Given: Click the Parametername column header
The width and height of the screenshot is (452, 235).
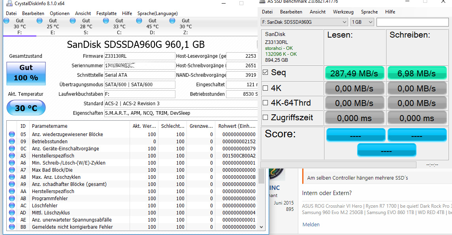Looking at the screenshot, I should point(49,126).
